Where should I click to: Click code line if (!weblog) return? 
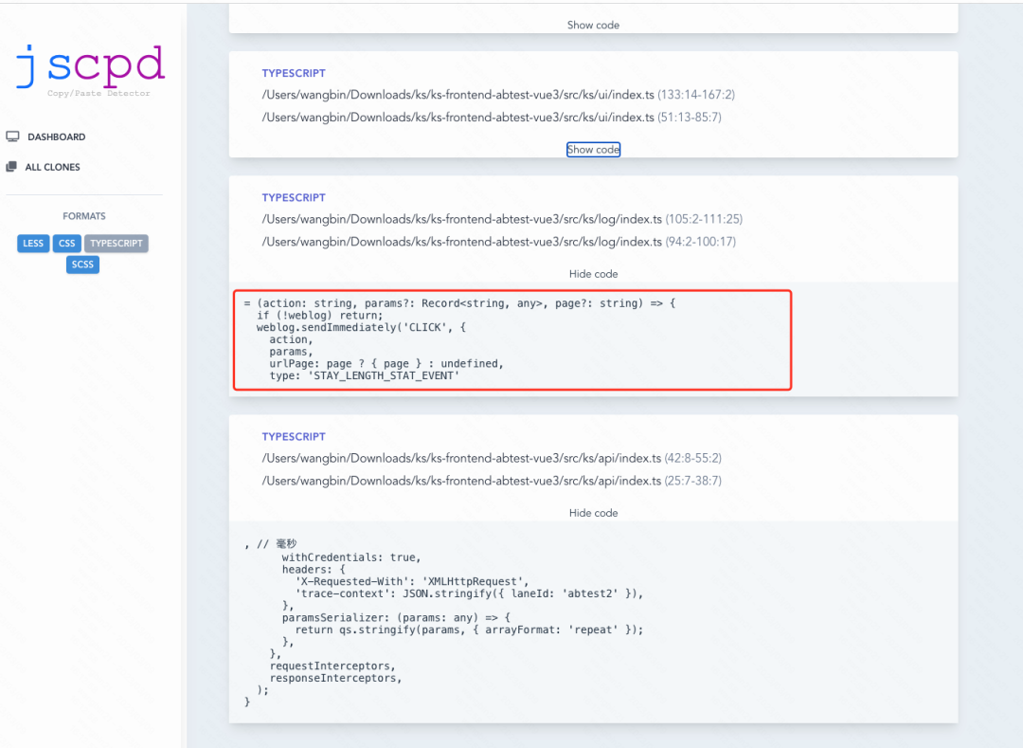[x=320, y=316]
